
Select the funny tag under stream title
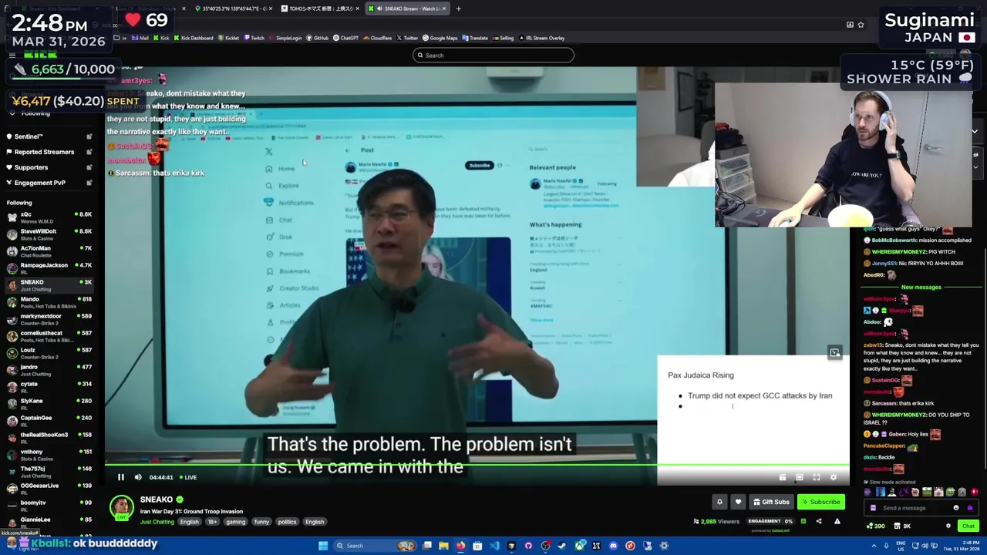coord(261,522)
